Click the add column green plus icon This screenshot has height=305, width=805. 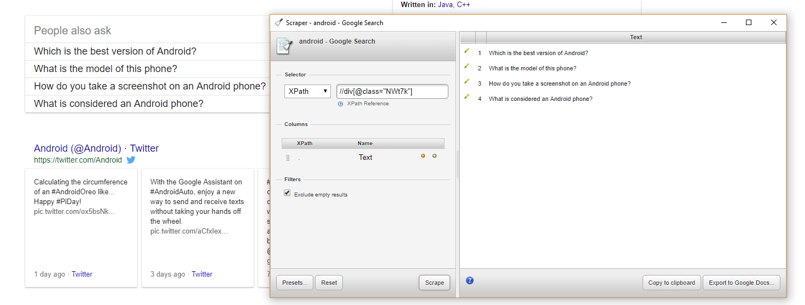(x=435, y=156)
